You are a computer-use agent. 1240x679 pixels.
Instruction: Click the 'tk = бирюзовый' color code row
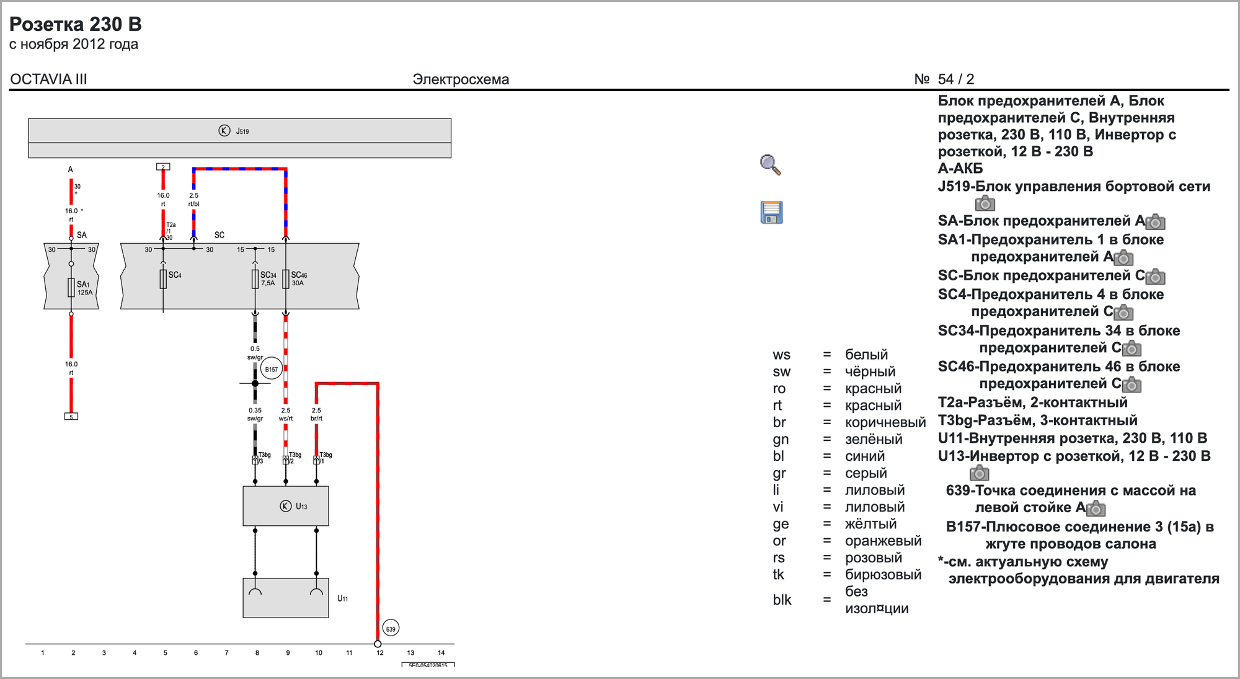847,575
